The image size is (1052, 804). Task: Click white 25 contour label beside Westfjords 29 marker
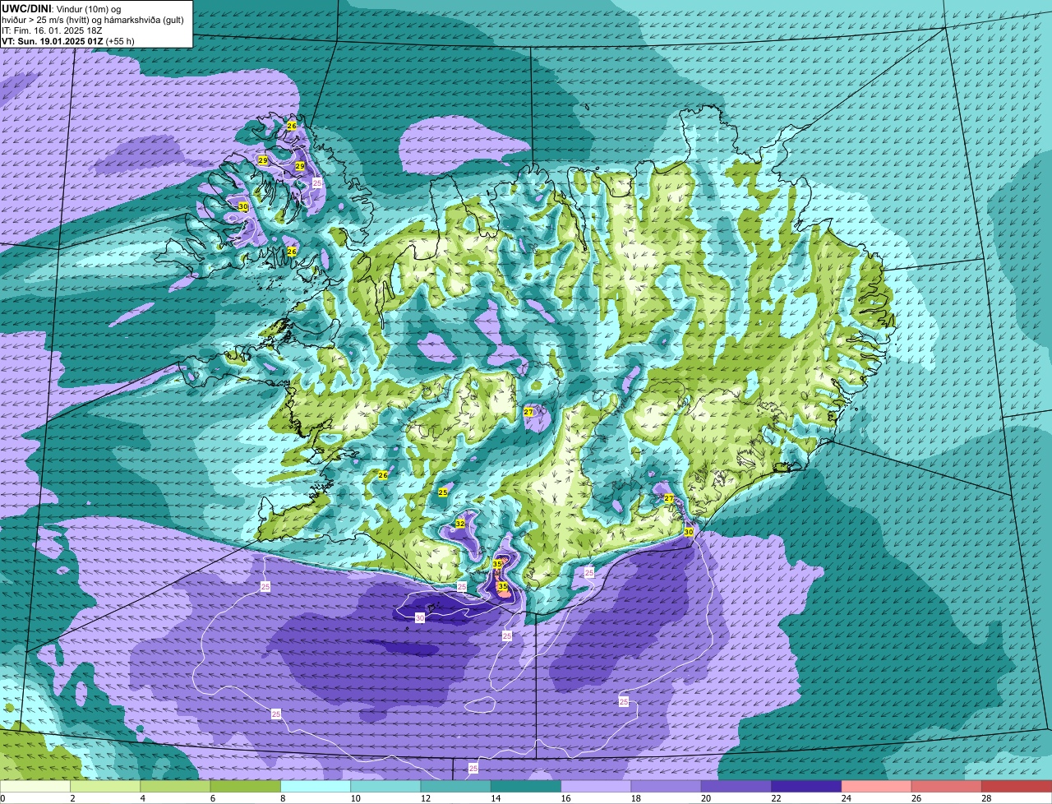(x=317, y=183)
